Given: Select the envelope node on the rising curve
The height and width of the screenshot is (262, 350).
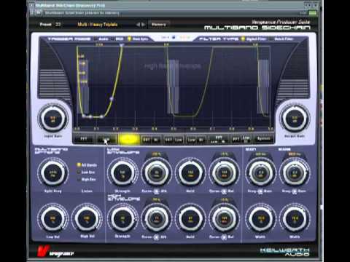Looking at the screenshot, I should coord(112,99).
